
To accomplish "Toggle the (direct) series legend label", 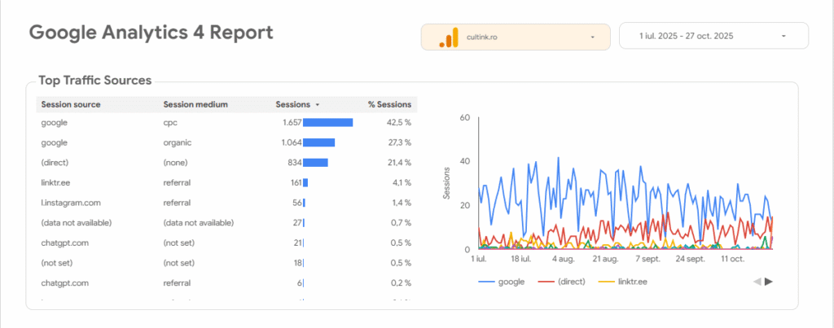I will coord(573,282).
